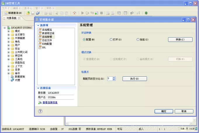This screenshot has width=199, height=133.
Task: Click the 执行(E) checkpoint button
Action: point(135,79)
